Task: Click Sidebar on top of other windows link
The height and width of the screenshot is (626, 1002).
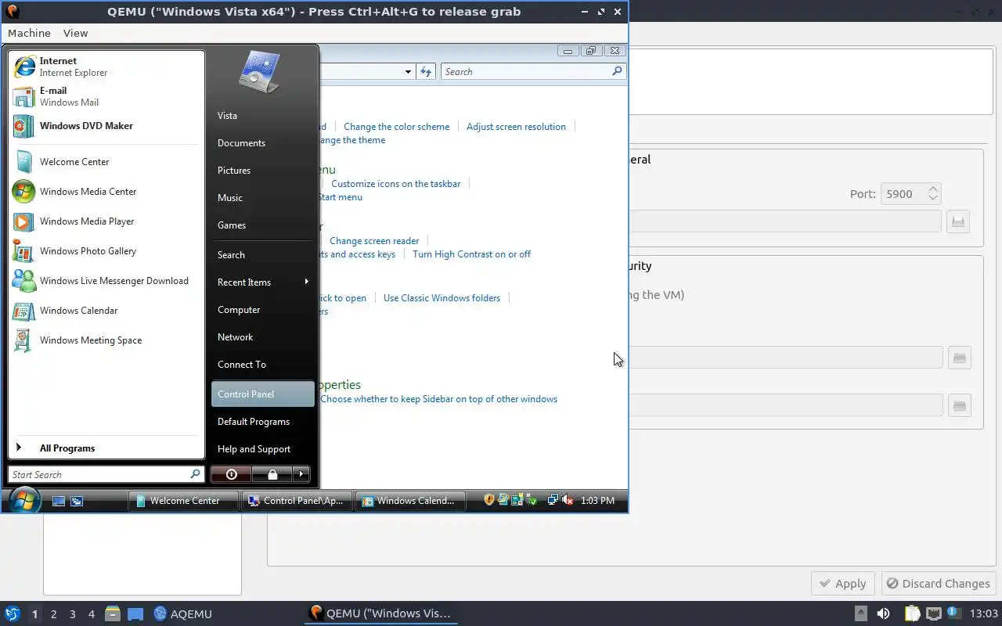Action: (438, 399)
